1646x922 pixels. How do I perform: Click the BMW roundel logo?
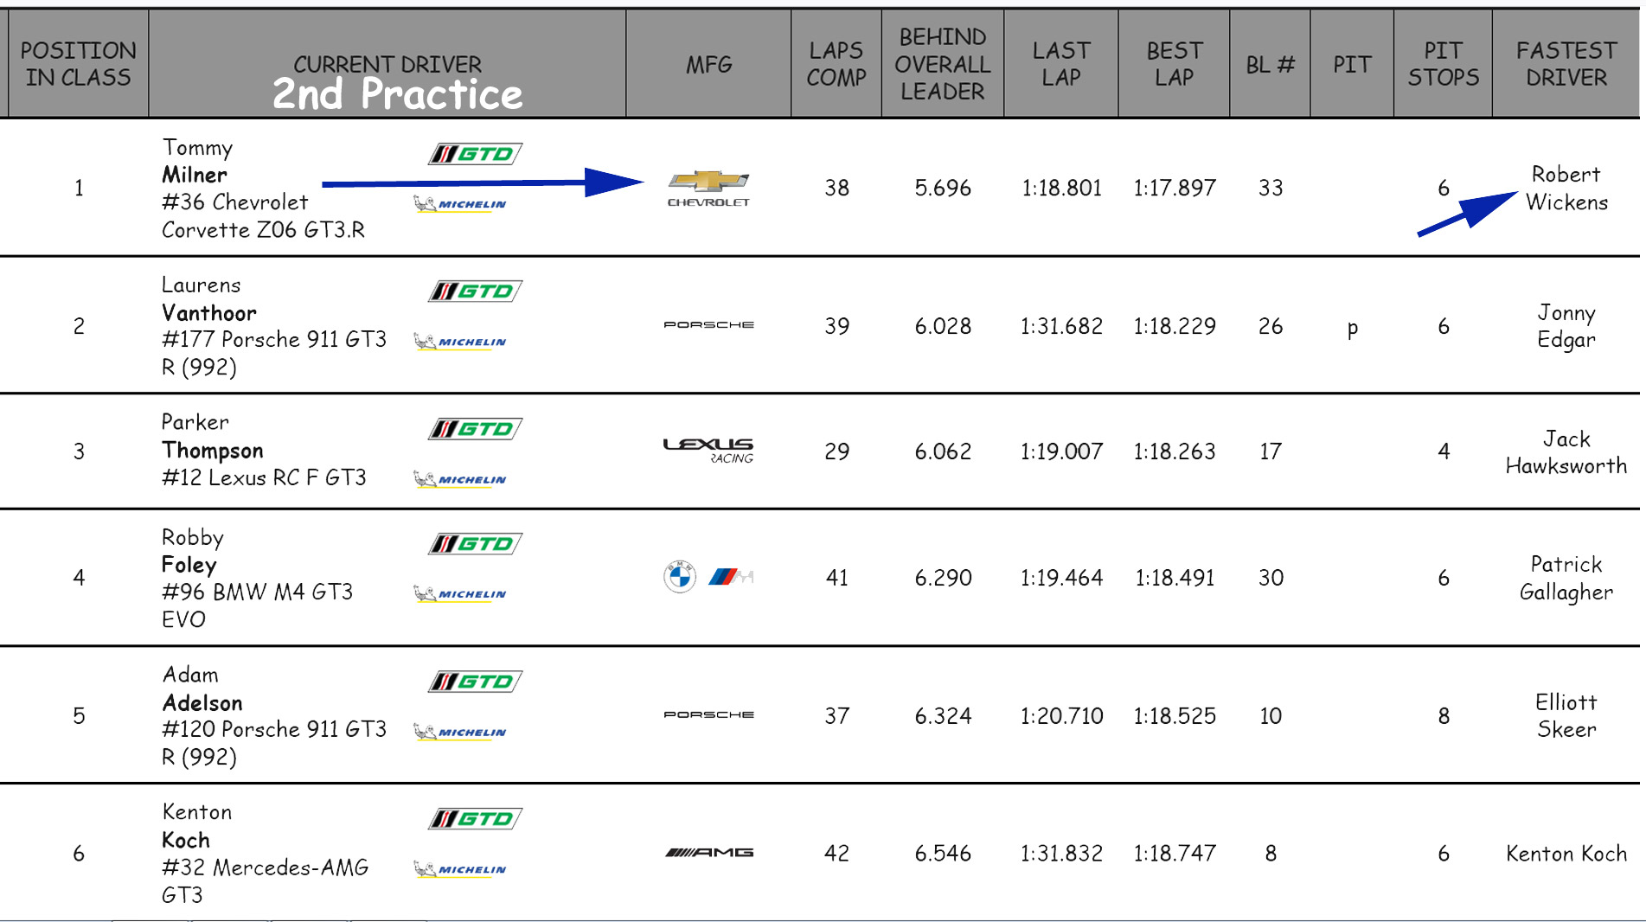click(x=680, y=577)
